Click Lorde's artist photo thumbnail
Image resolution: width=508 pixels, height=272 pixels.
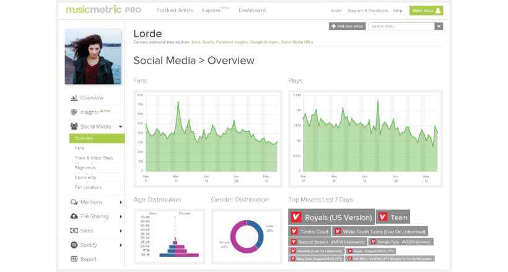(x=93, y=56)
